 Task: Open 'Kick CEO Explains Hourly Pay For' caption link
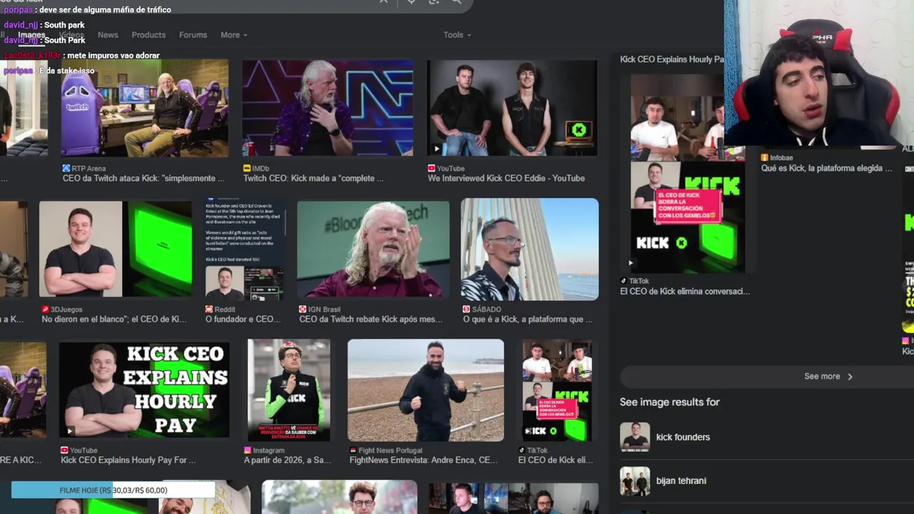click(129, 460)
